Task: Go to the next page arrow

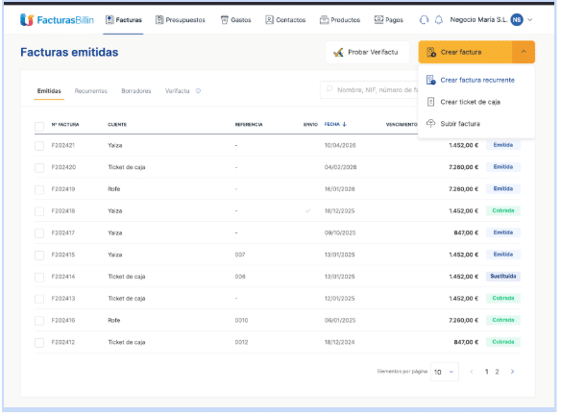Action: coord(512,372)
